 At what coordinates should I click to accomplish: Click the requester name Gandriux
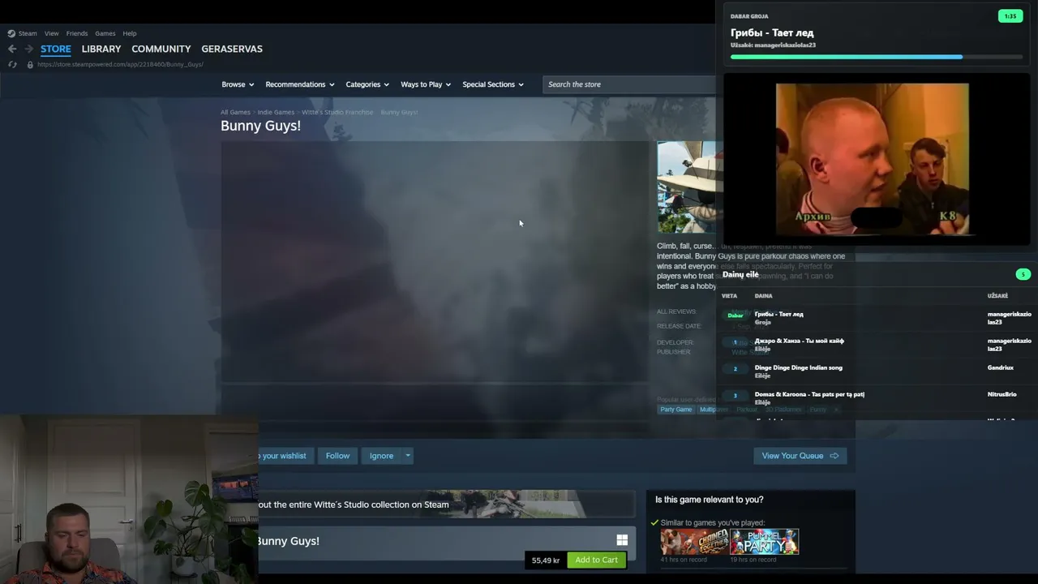[1001, 367]
